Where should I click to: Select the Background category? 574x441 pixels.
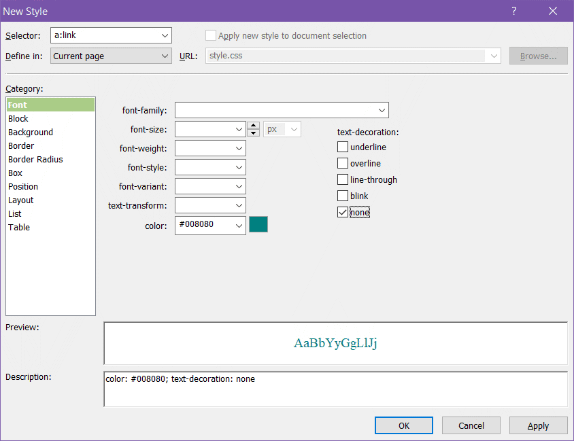pyautogui.click(x=31, y=133)
